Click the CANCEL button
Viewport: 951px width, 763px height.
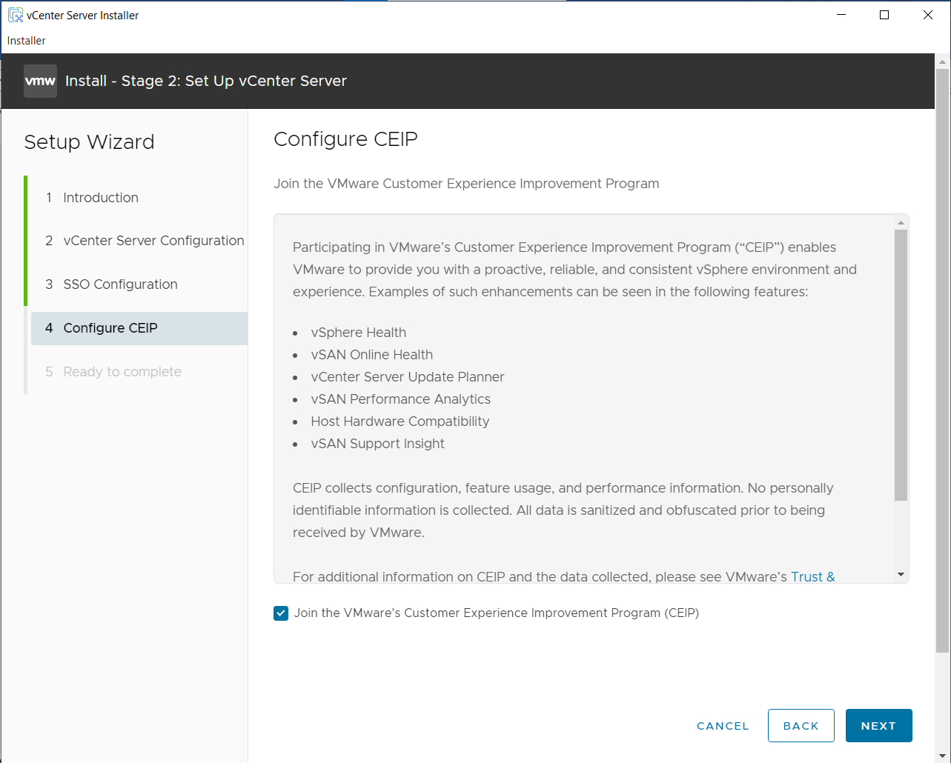(x=722, y=725)
